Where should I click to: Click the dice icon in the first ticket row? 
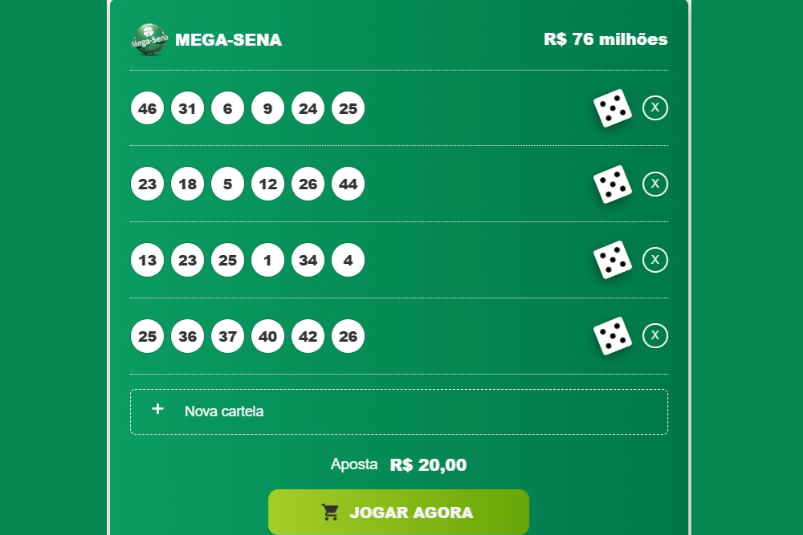click(612, 107)
